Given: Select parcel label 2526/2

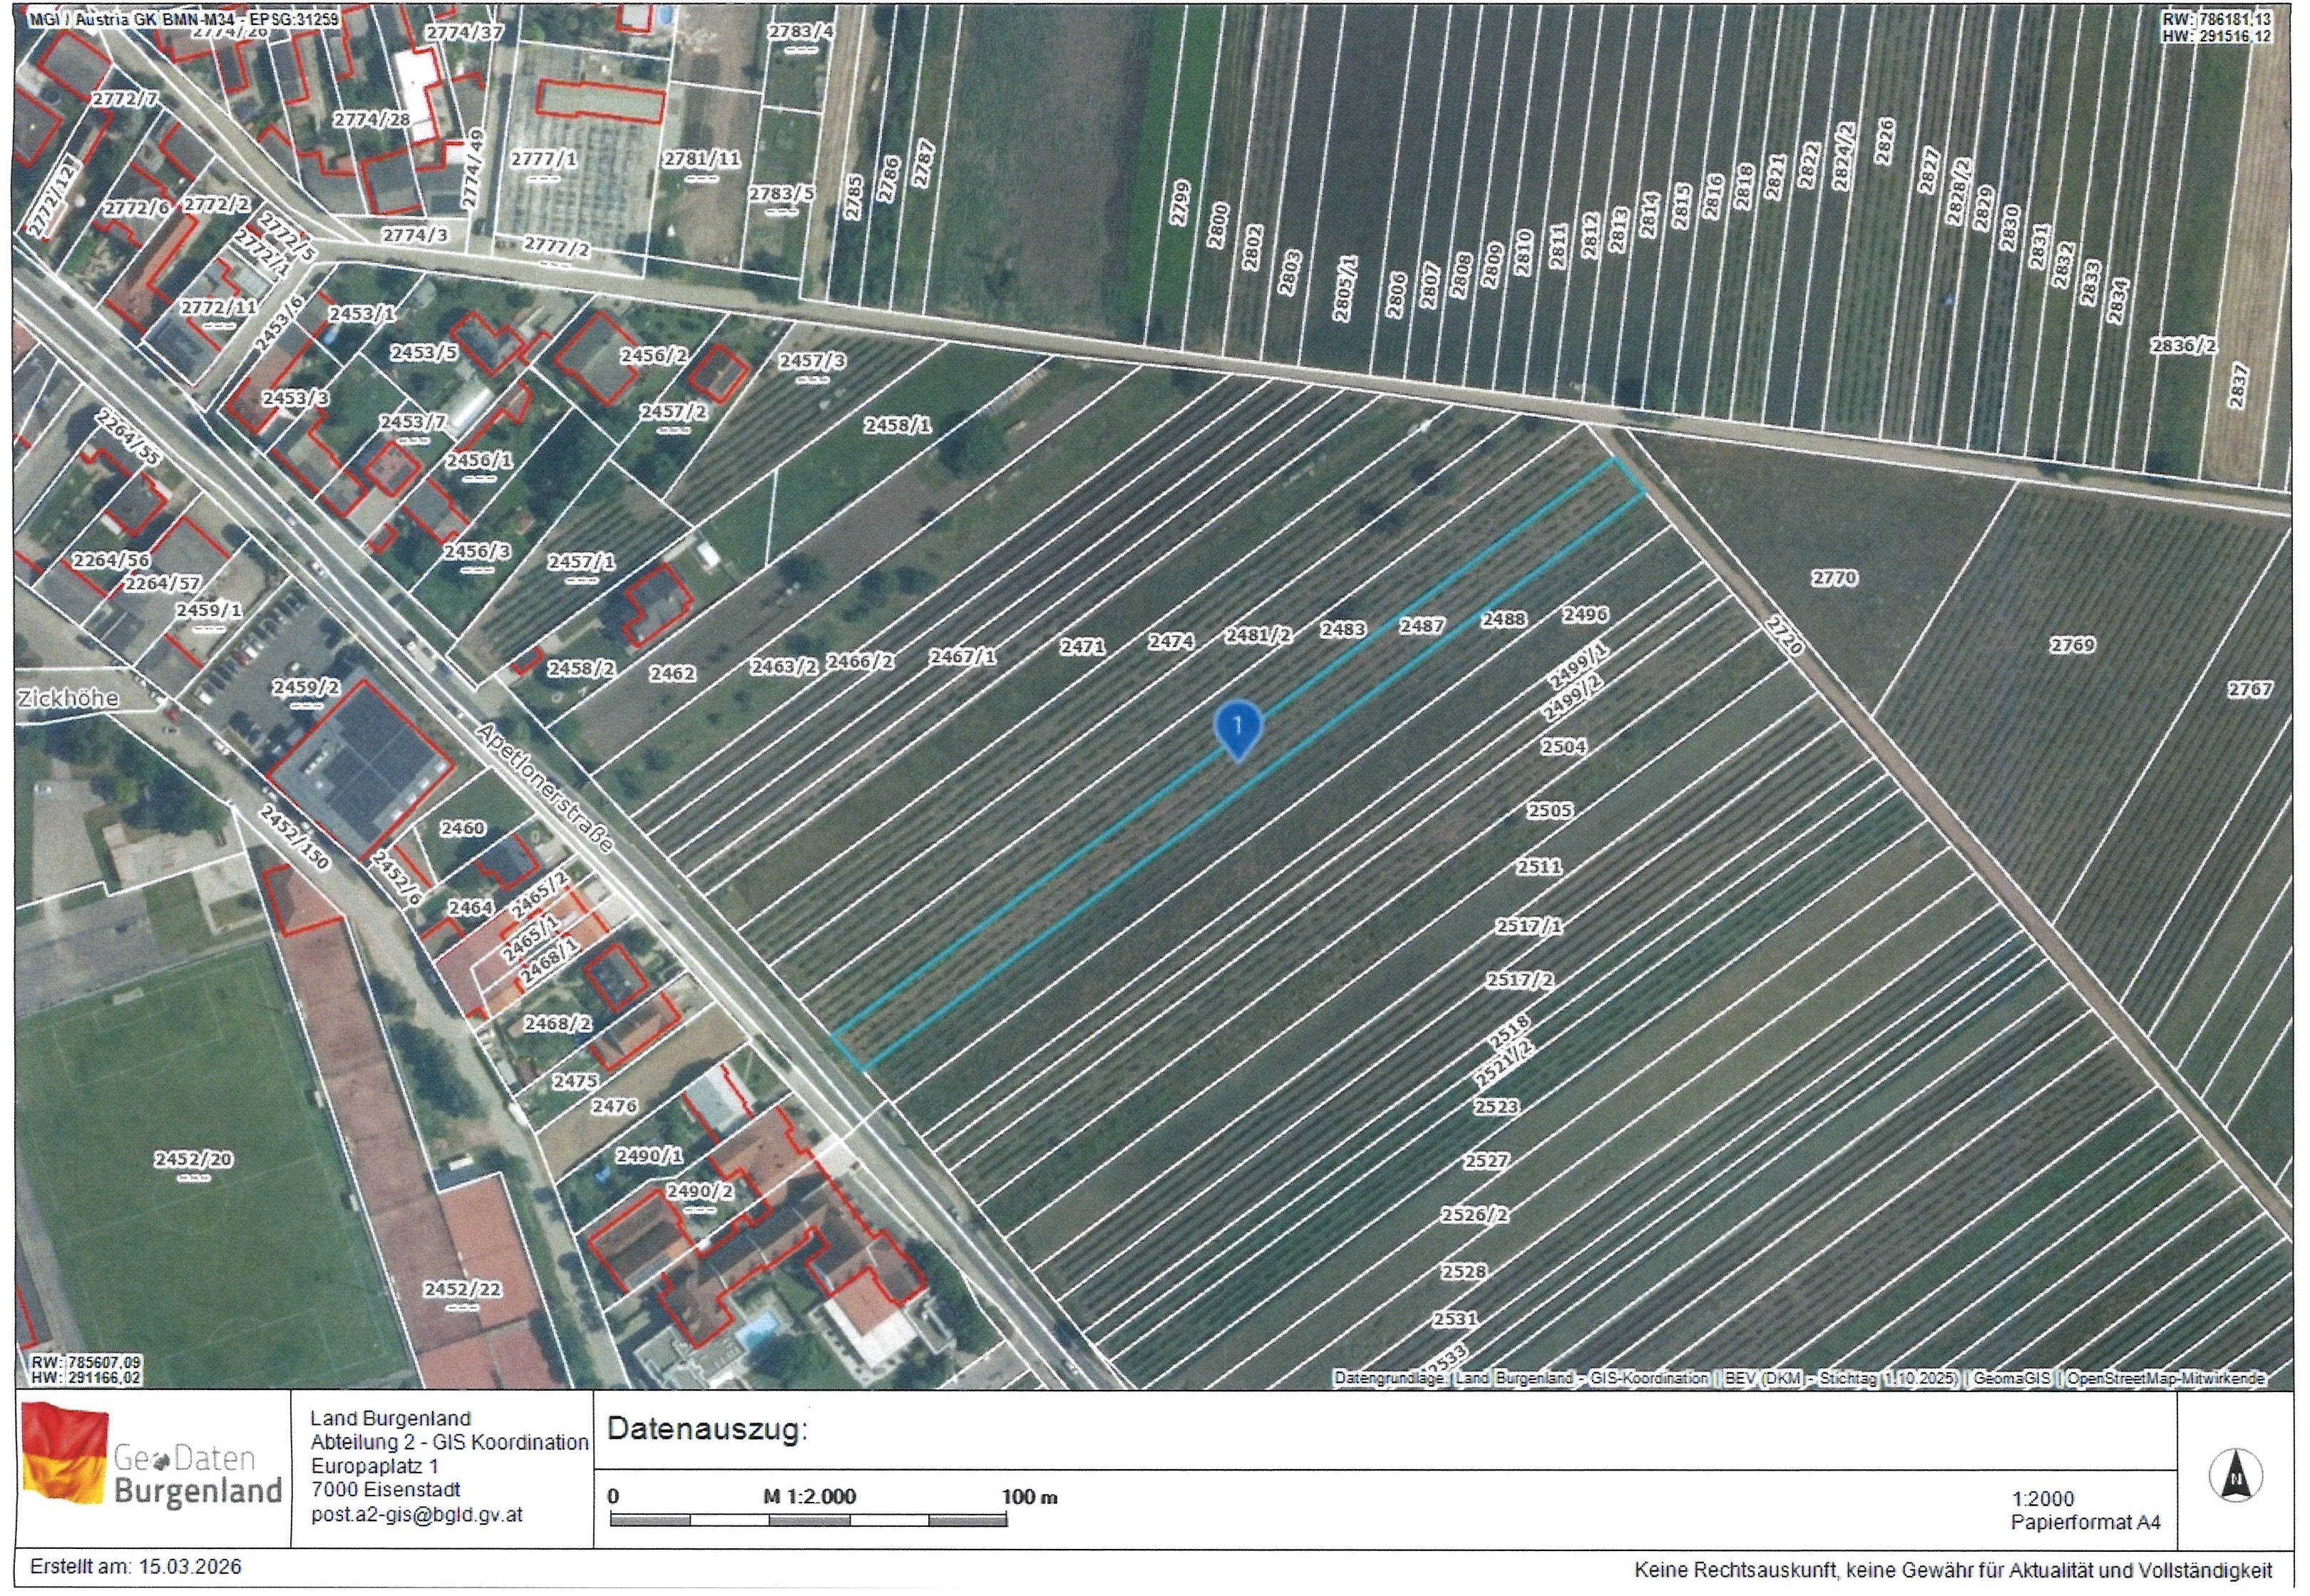Looking at the screenshot, I should click(x=1474, y=1215).
